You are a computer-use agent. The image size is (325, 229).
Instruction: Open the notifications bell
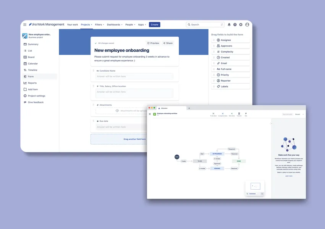(x=229, y=24)
